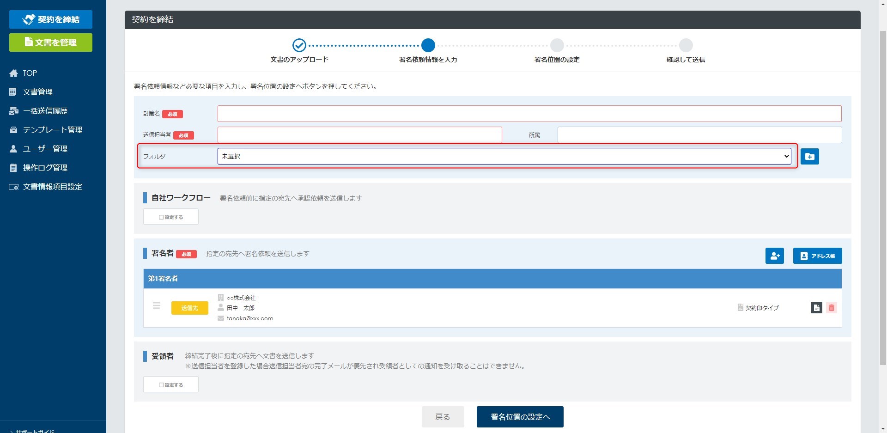Go to テンプレート管理 in sidebar

pyautogui.click(x=52, y=130)
